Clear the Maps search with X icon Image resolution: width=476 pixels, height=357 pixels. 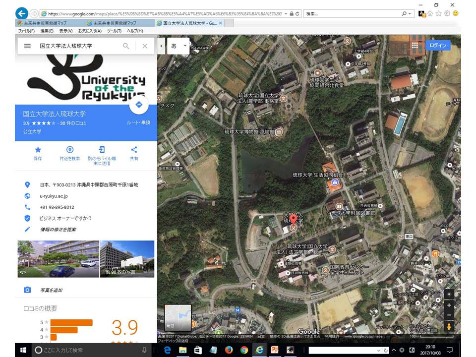click(145, 46)
